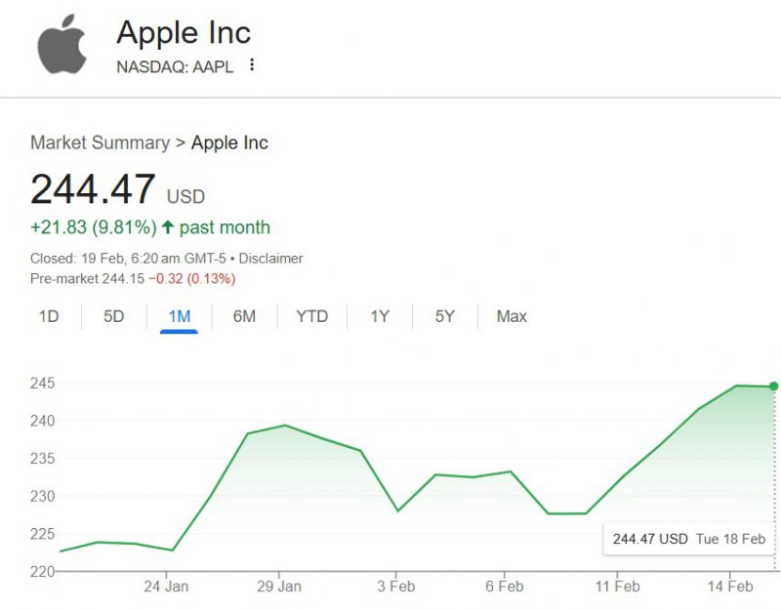Image resolution: width=781 pixels, height=610 pixels.
Task: Switch to the 6M time range
Action: (x=243, y=316)
